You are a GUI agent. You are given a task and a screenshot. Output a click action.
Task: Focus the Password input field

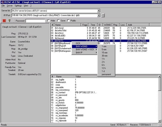click(x=35, y=21)
